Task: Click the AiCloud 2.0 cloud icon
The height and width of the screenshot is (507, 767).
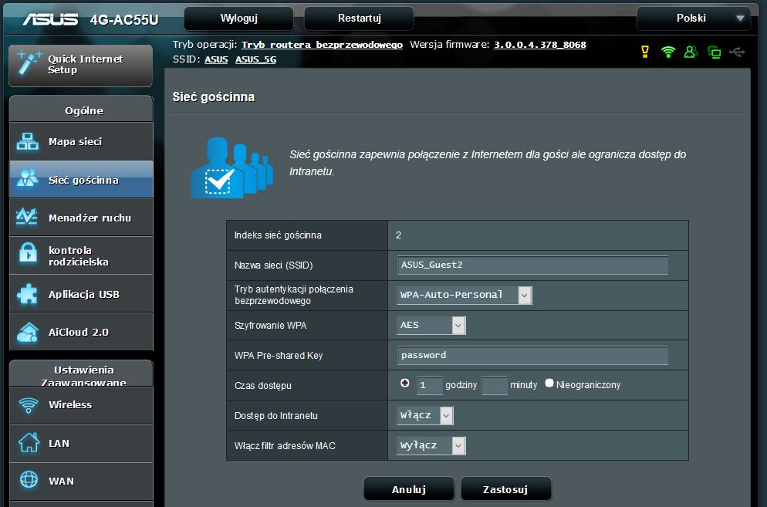Action: [28, 333]
